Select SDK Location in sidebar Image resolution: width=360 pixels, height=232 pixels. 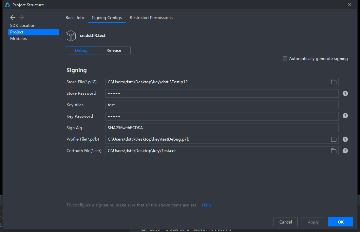23,26
